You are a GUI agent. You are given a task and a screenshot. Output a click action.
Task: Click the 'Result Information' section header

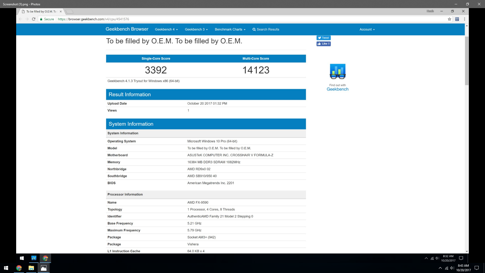(x=206, y=94)
